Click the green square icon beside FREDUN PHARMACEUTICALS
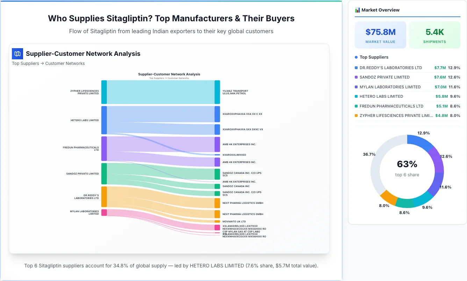 356,106
